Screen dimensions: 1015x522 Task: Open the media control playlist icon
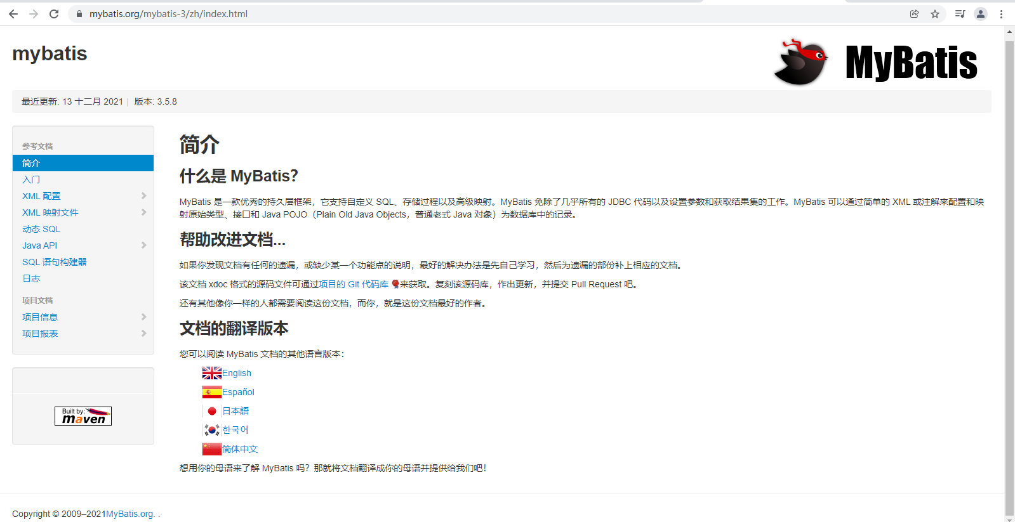(x=960, y=14)
